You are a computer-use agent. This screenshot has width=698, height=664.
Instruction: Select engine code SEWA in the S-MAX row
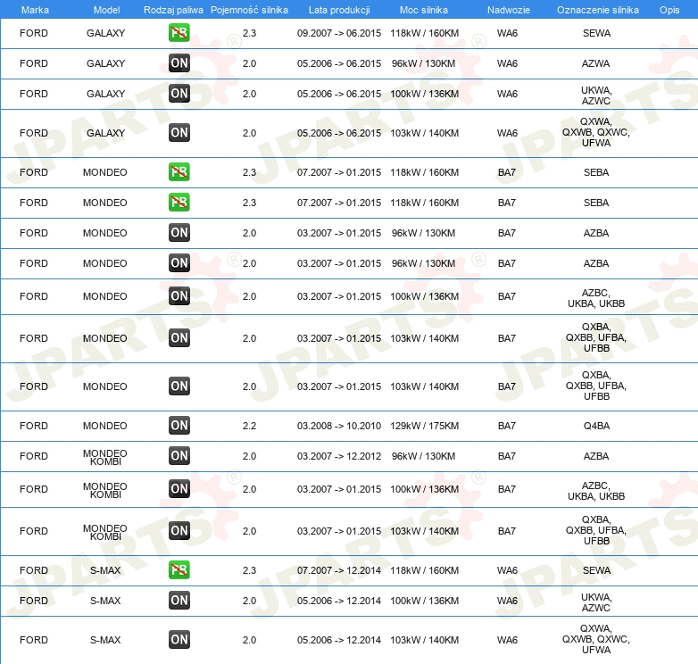click(x=596, y=570)
